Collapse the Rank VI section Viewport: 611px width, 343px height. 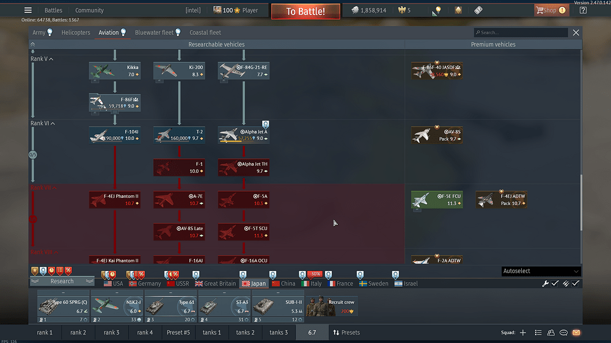[42, 123]
